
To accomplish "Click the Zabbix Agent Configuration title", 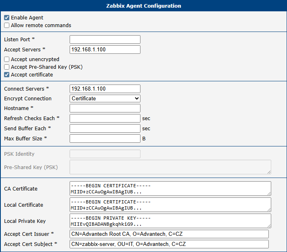I will 144,6.
